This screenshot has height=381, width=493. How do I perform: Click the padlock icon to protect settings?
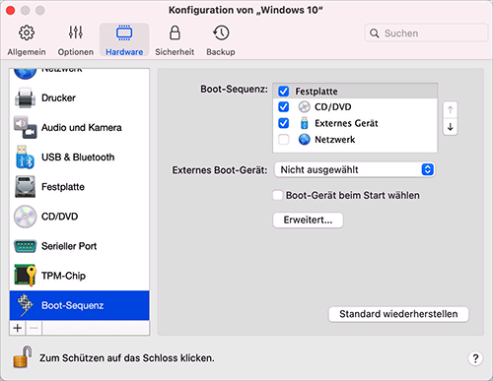[x=23, y=356]
